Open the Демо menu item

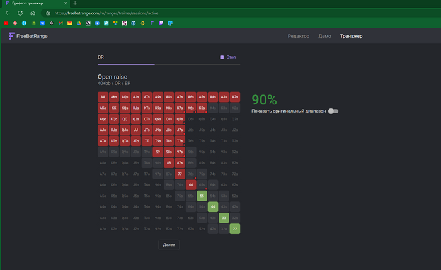pos(324,36)
